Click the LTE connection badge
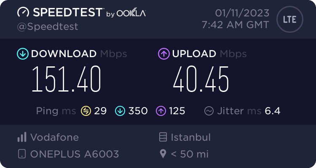This screenshot has height=168, width=316. tap(290, 19)
